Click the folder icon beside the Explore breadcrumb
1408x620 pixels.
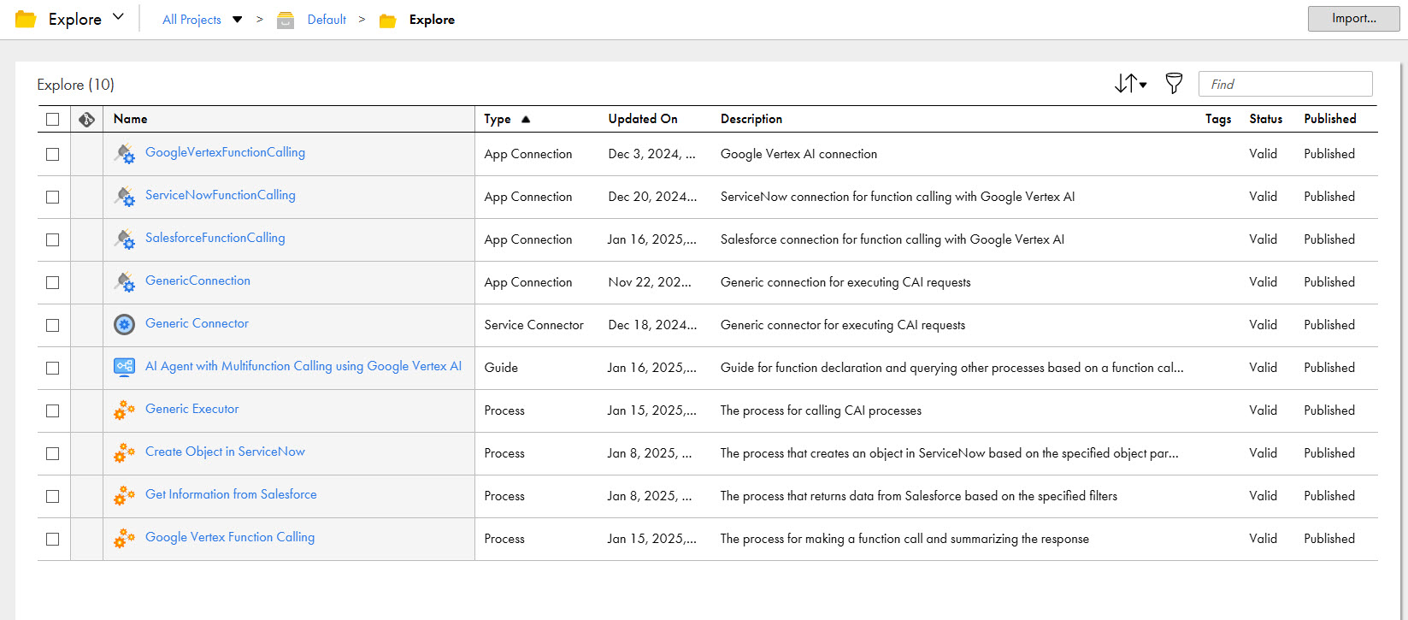pyautogui.click(x=387, y=21)
